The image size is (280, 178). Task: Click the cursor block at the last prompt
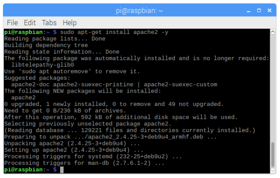pyautogui.click(x=62, y=170)
